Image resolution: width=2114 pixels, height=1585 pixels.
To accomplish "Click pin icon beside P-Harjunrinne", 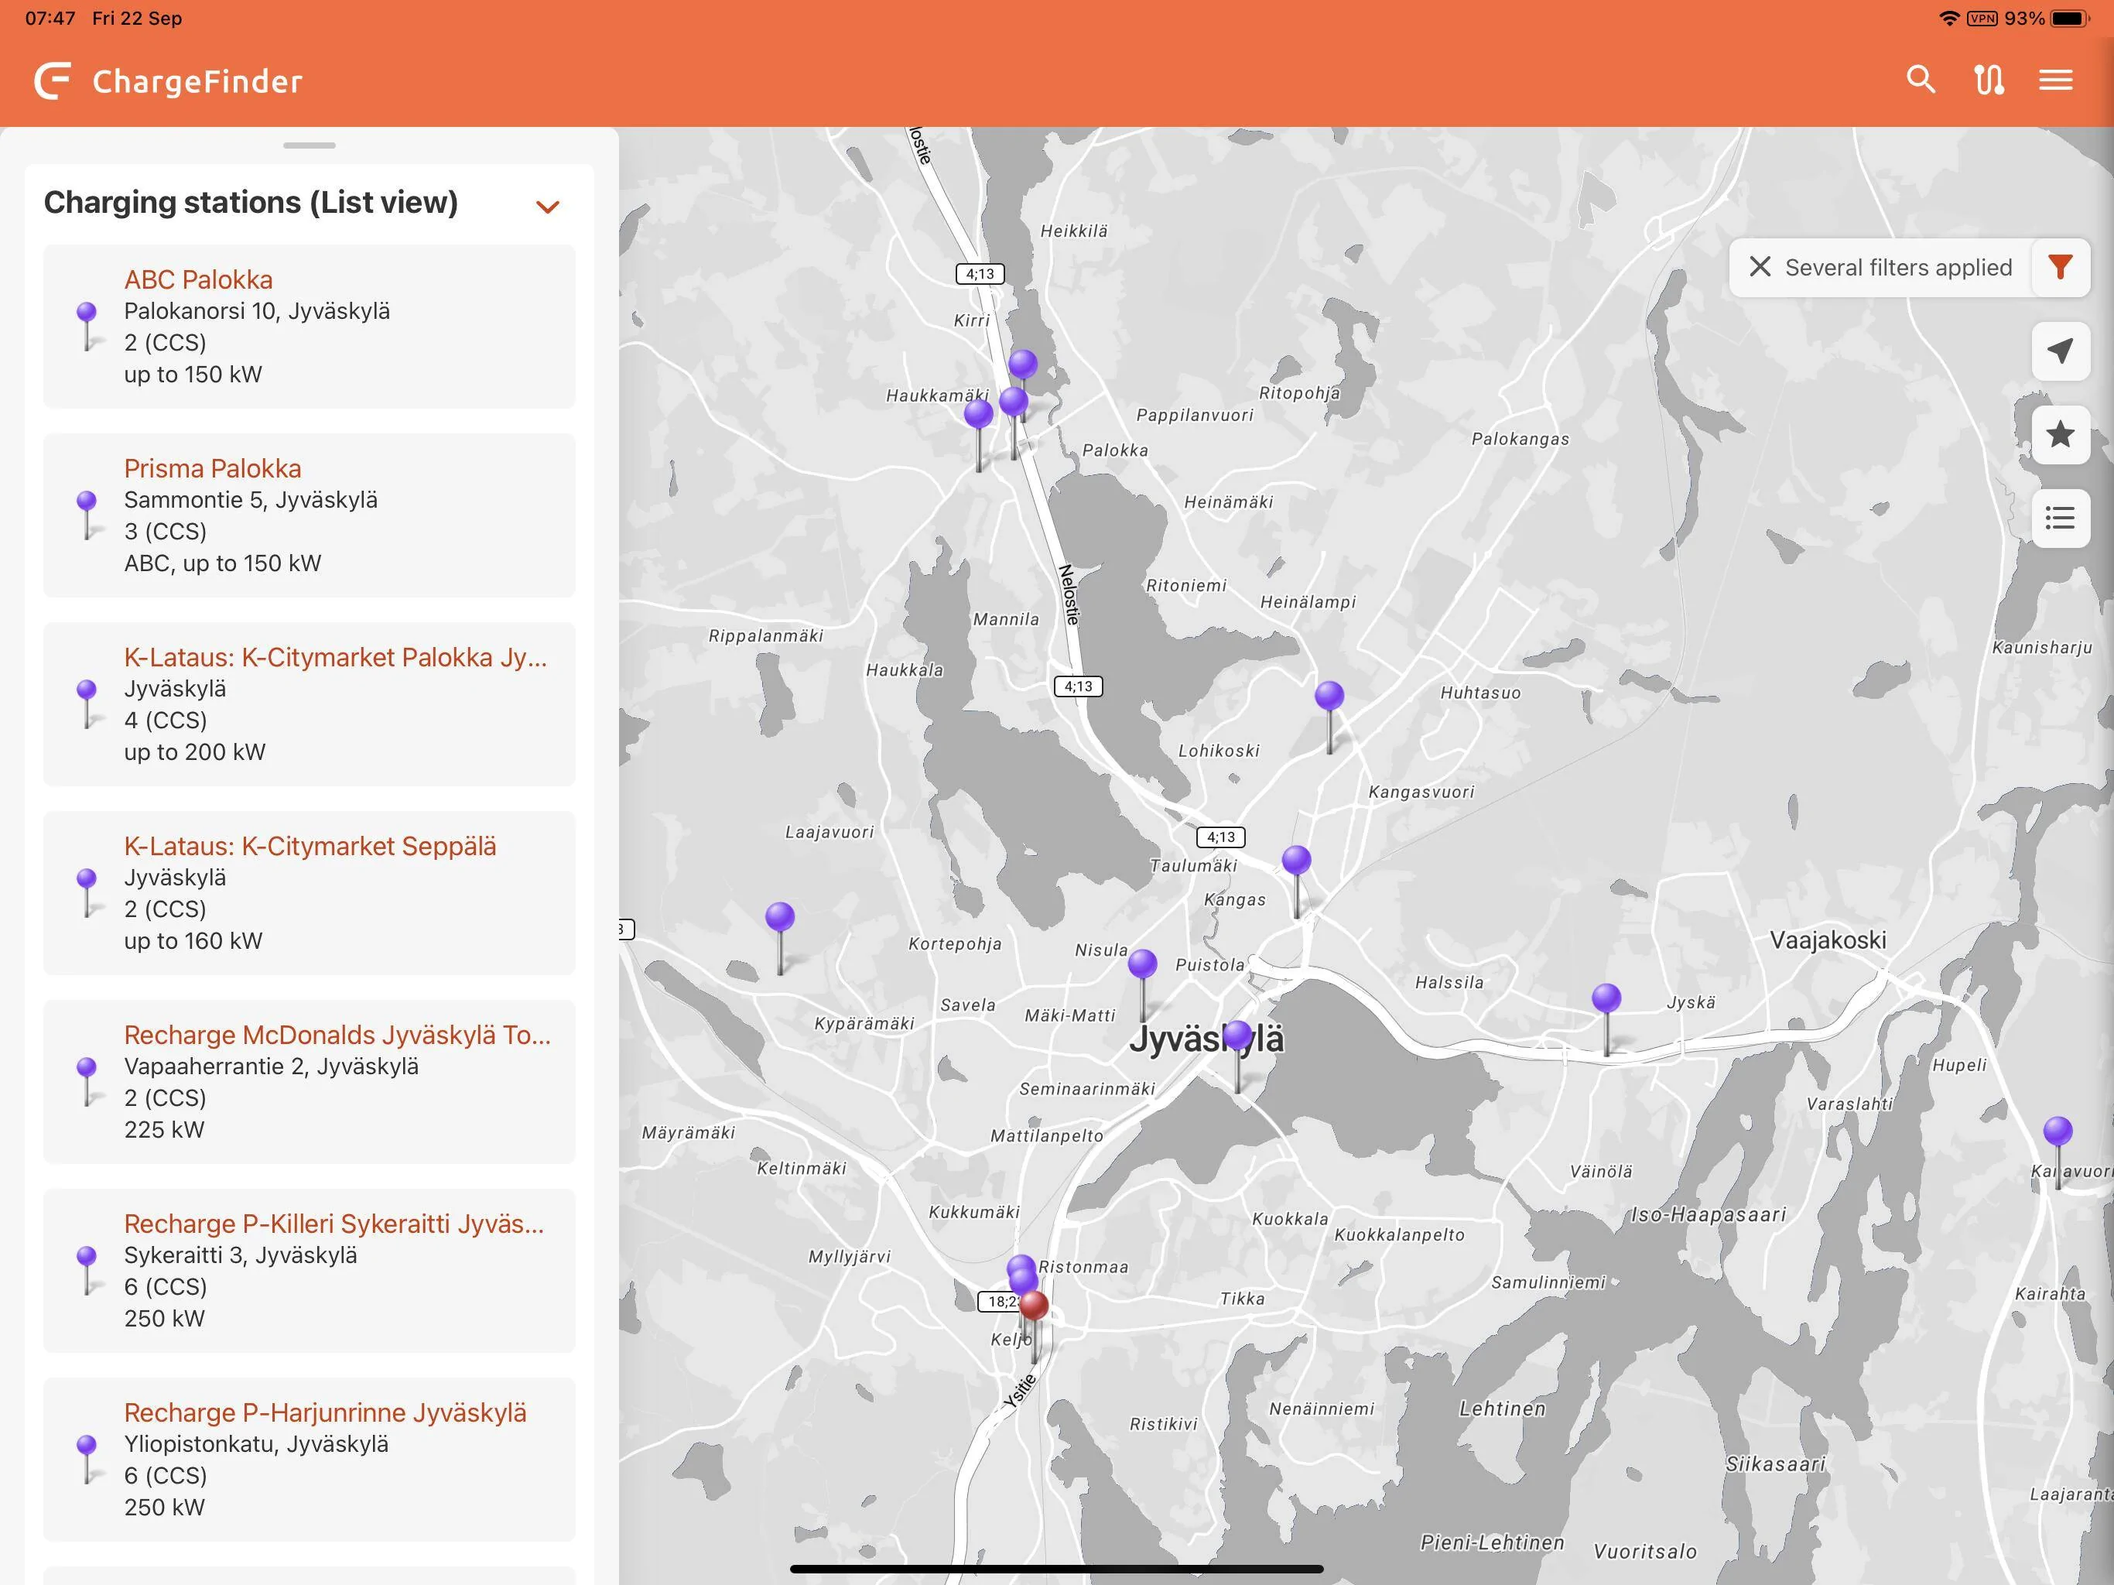I will coord(87,1459).
